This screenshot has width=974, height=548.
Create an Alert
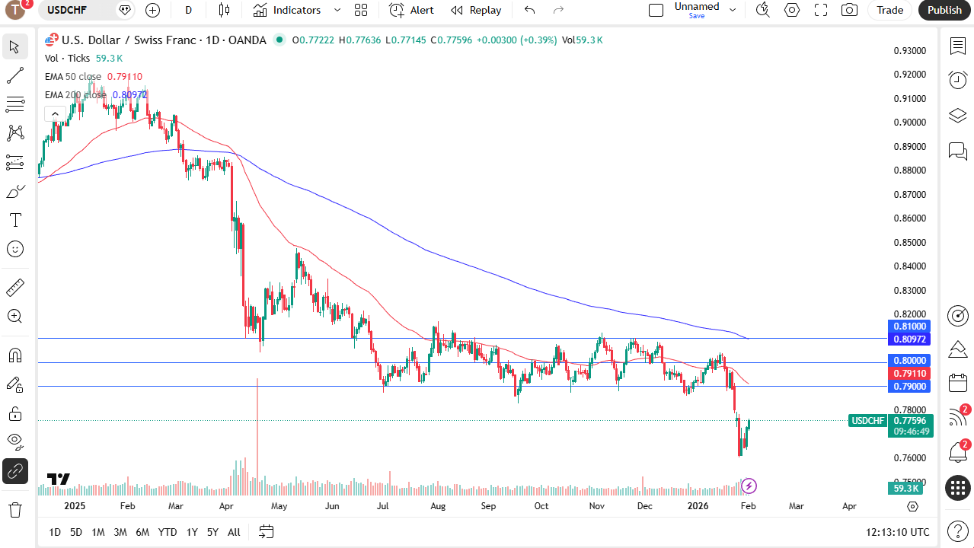pos(411,10)
